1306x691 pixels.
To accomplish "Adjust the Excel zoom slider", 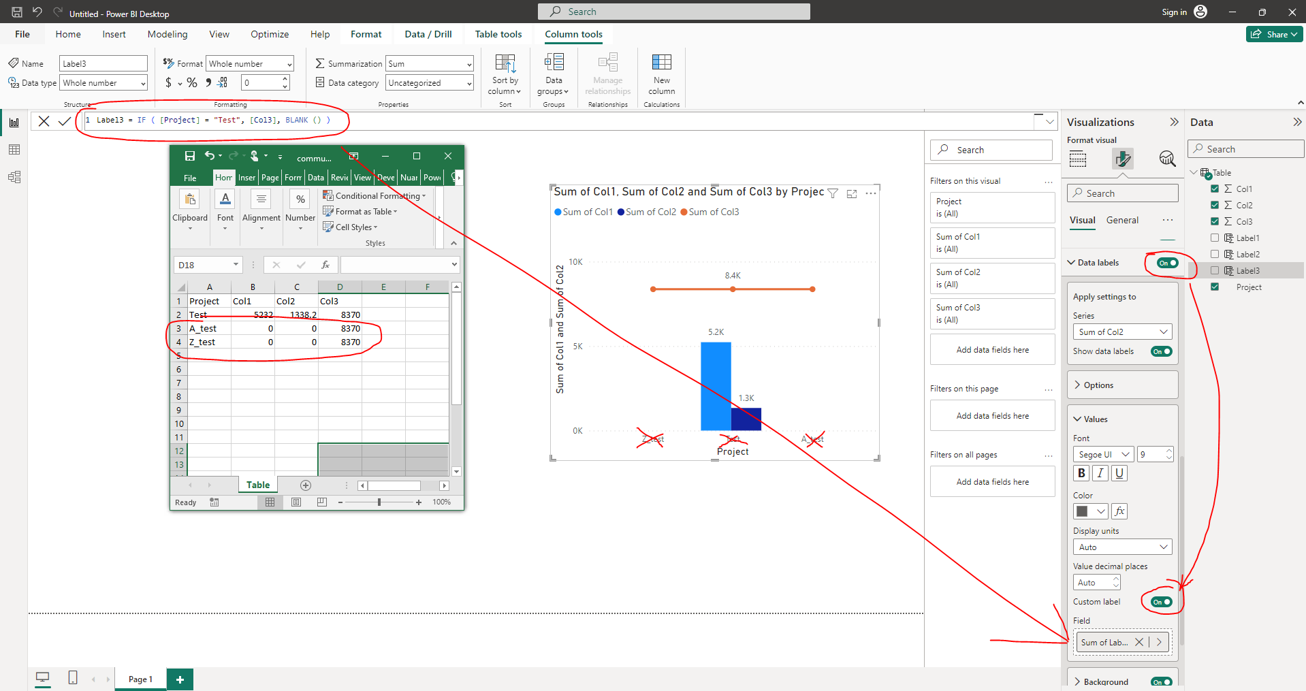I will (379, 502).
